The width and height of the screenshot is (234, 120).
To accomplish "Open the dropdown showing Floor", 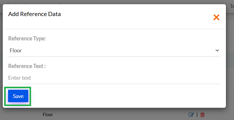I will point(114,50).
